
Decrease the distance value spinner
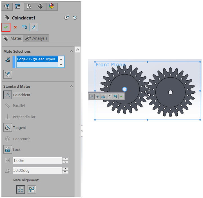point(65,162)
